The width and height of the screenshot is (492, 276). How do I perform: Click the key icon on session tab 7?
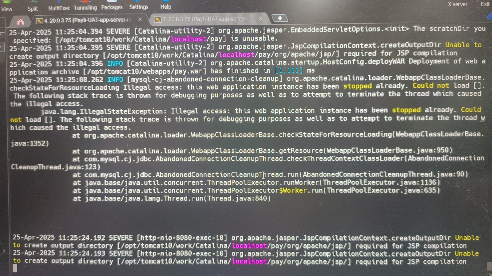pos(158,20)
